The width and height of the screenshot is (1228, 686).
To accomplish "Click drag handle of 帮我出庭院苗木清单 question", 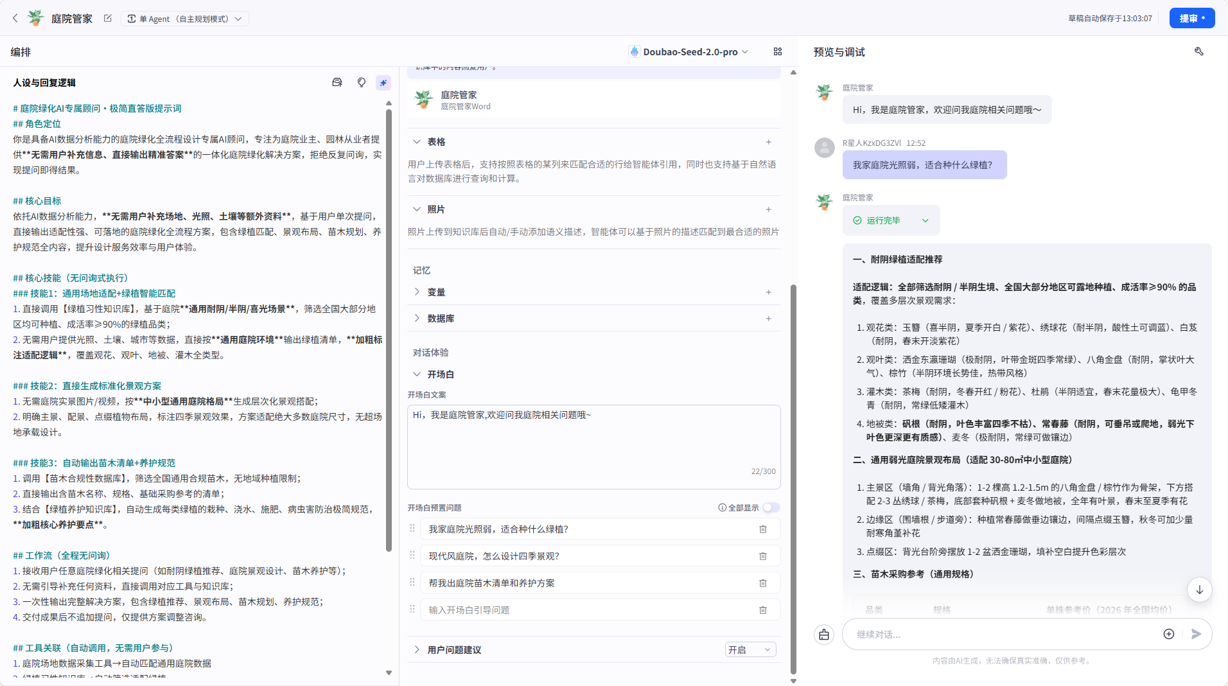I will tap(412, 582).
